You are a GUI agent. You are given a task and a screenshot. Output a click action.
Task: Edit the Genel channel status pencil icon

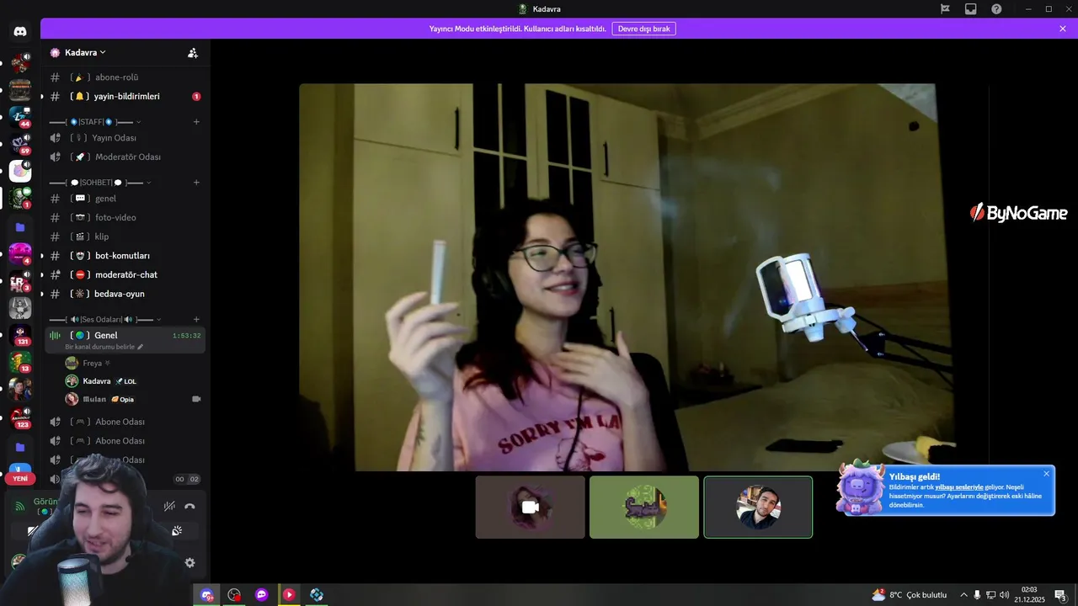[141, 347]
